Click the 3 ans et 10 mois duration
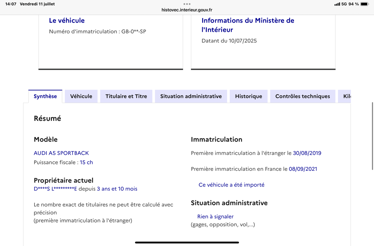Screen dimensions: 374x246 (117, 189)
